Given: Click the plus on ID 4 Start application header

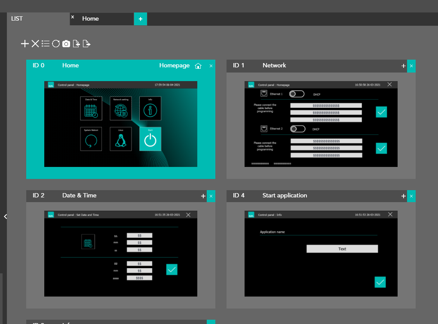Looking at the screenshot, I should pos(403,196).
